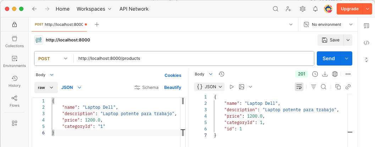Image resolution: width=375 pixels, height=147 pixels.
Task: Click the "id": 1 line in the response
Action: [233, 129]
